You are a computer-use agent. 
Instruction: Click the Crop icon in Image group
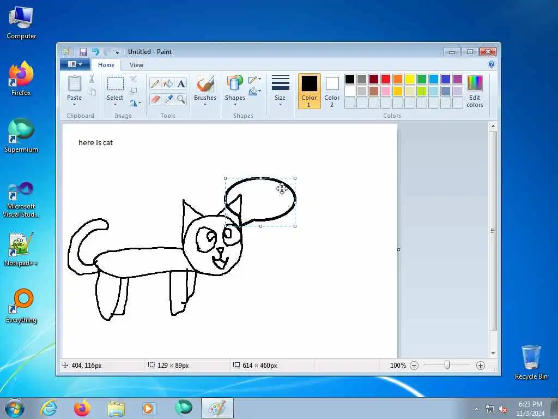(134, 79)
